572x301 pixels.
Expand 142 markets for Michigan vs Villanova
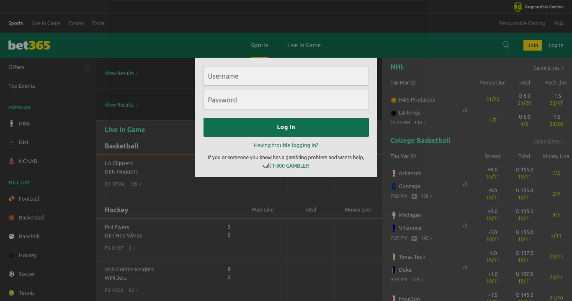coord(426,238)
